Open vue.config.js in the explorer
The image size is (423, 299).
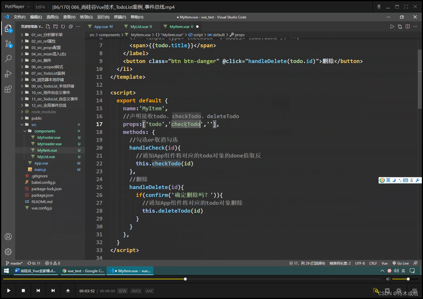[x=42, y=208]
